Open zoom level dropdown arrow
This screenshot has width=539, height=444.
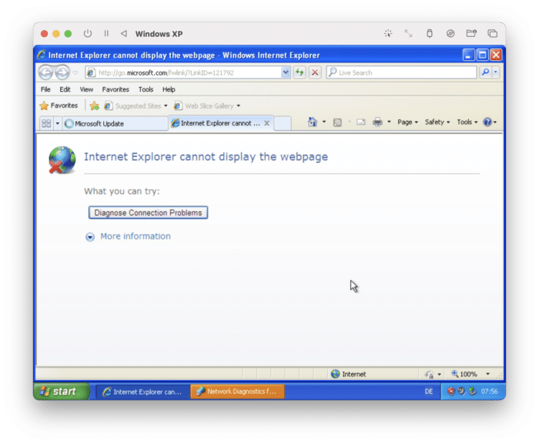pyautogui.click(x=487, y=374)
